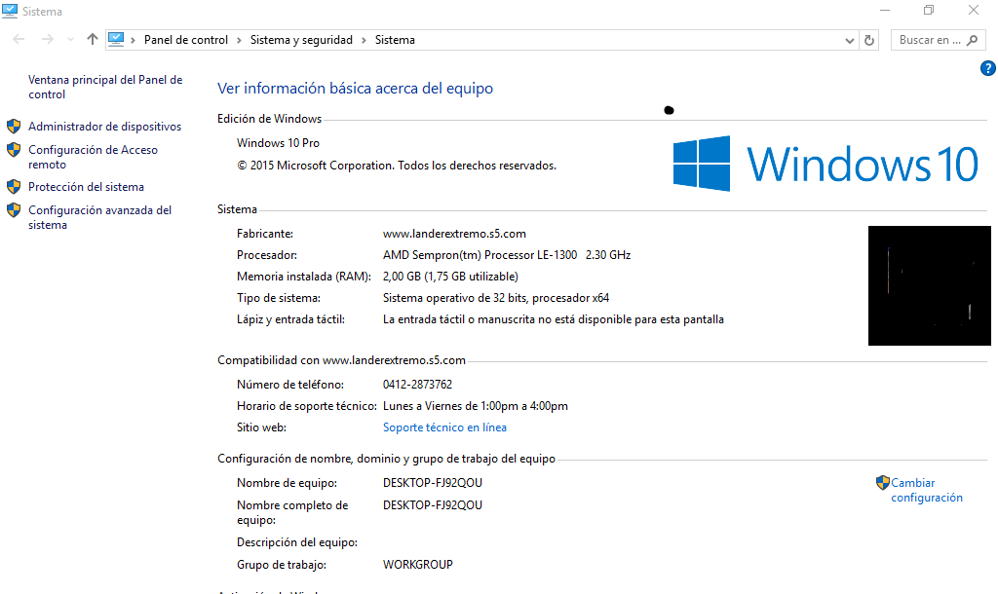Screen dimensions: 998x594
Task: Select Panel de control breadcrumb
Action: tap(185, 40)
